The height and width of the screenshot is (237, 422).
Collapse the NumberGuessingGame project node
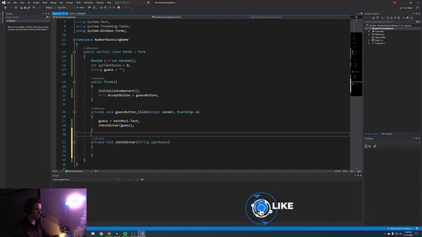point(366,28)
